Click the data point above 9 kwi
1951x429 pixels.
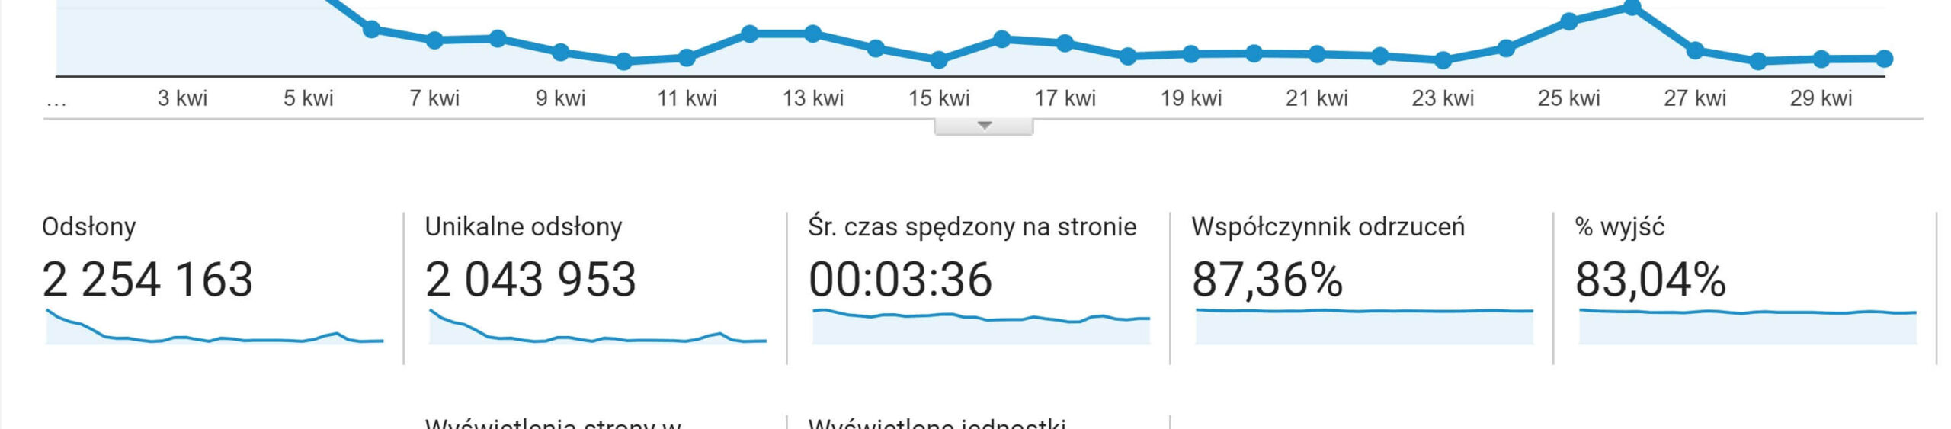pyautogui.click(x=560, y=53)
